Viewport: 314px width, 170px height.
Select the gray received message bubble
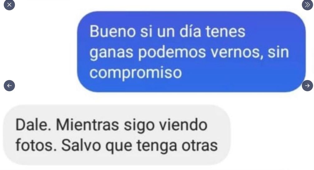[117, 135]
